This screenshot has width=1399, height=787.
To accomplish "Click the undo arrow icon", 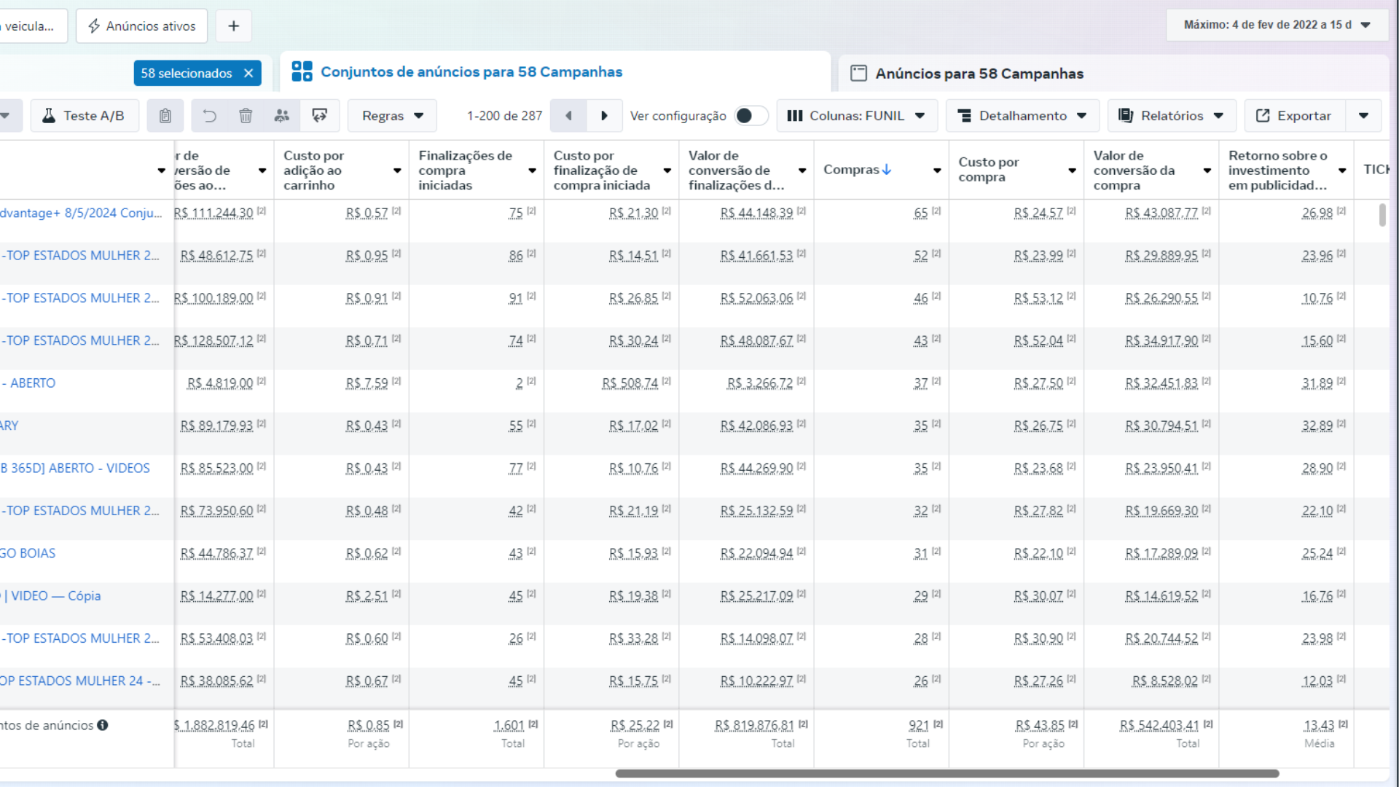I will tap(209, 116).
